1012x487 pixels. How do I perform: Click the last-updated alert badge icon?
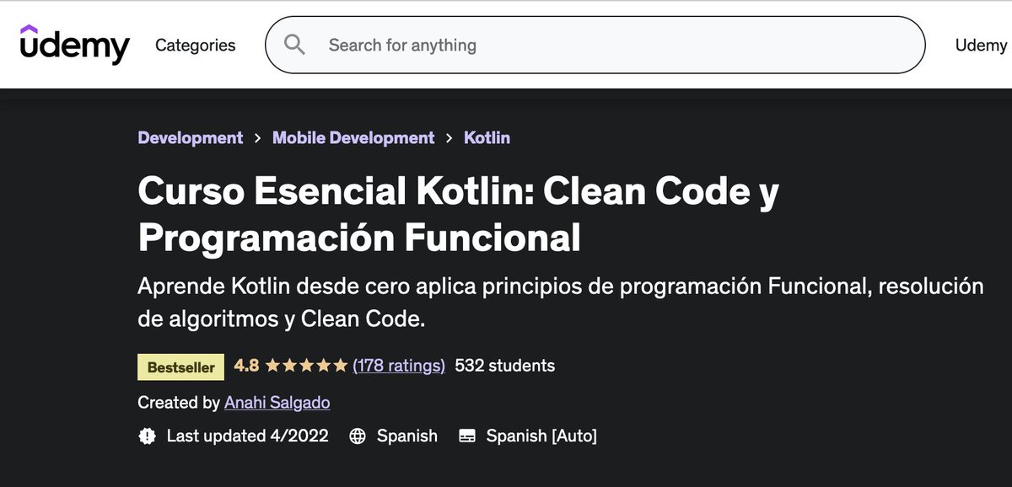tap(148, 436)
